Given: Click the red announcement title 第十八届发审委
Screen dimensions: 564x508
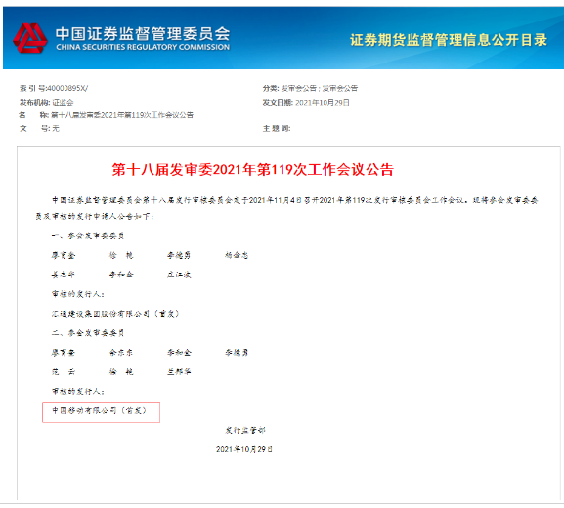Looking at the screenshot, I should pyautogui.click(x=253, y=169).
